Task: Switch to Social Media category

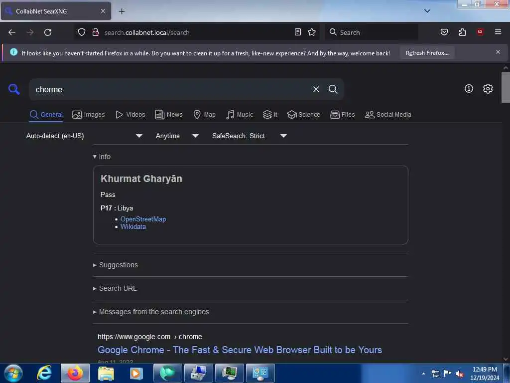Action: (x=388, y=115)
